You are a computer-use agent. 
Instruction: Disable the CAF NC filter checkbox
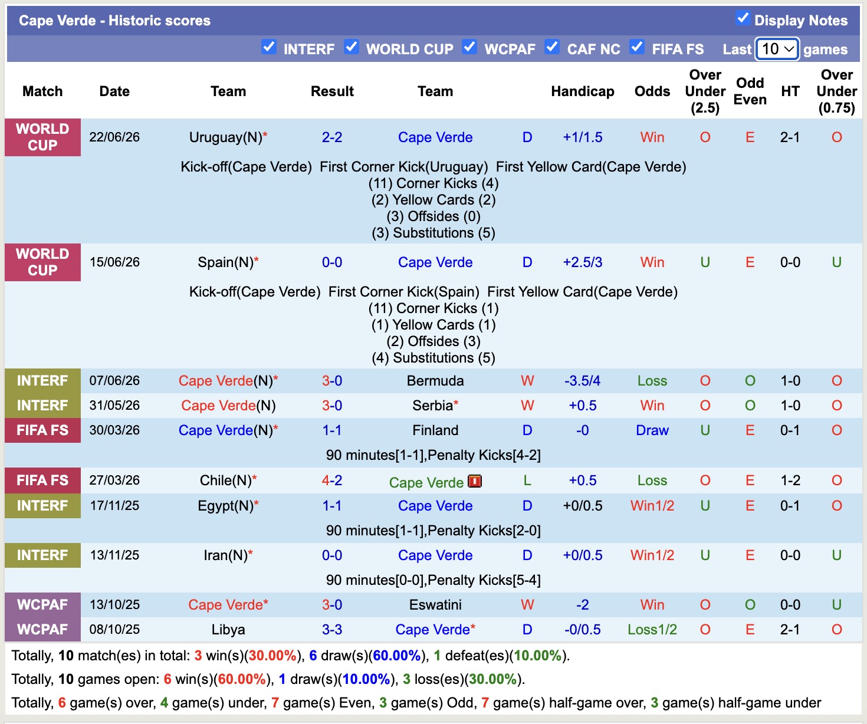click(x=552, y=47)
